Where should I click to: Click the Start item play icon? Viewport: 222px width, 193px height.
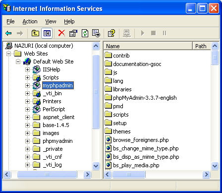(x=143, y=33)
